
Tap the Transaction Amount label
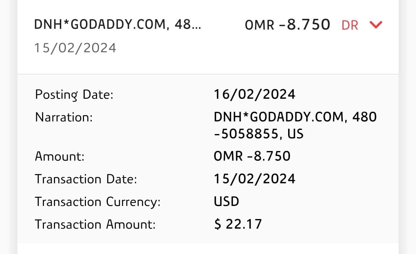tap(95, 224)
